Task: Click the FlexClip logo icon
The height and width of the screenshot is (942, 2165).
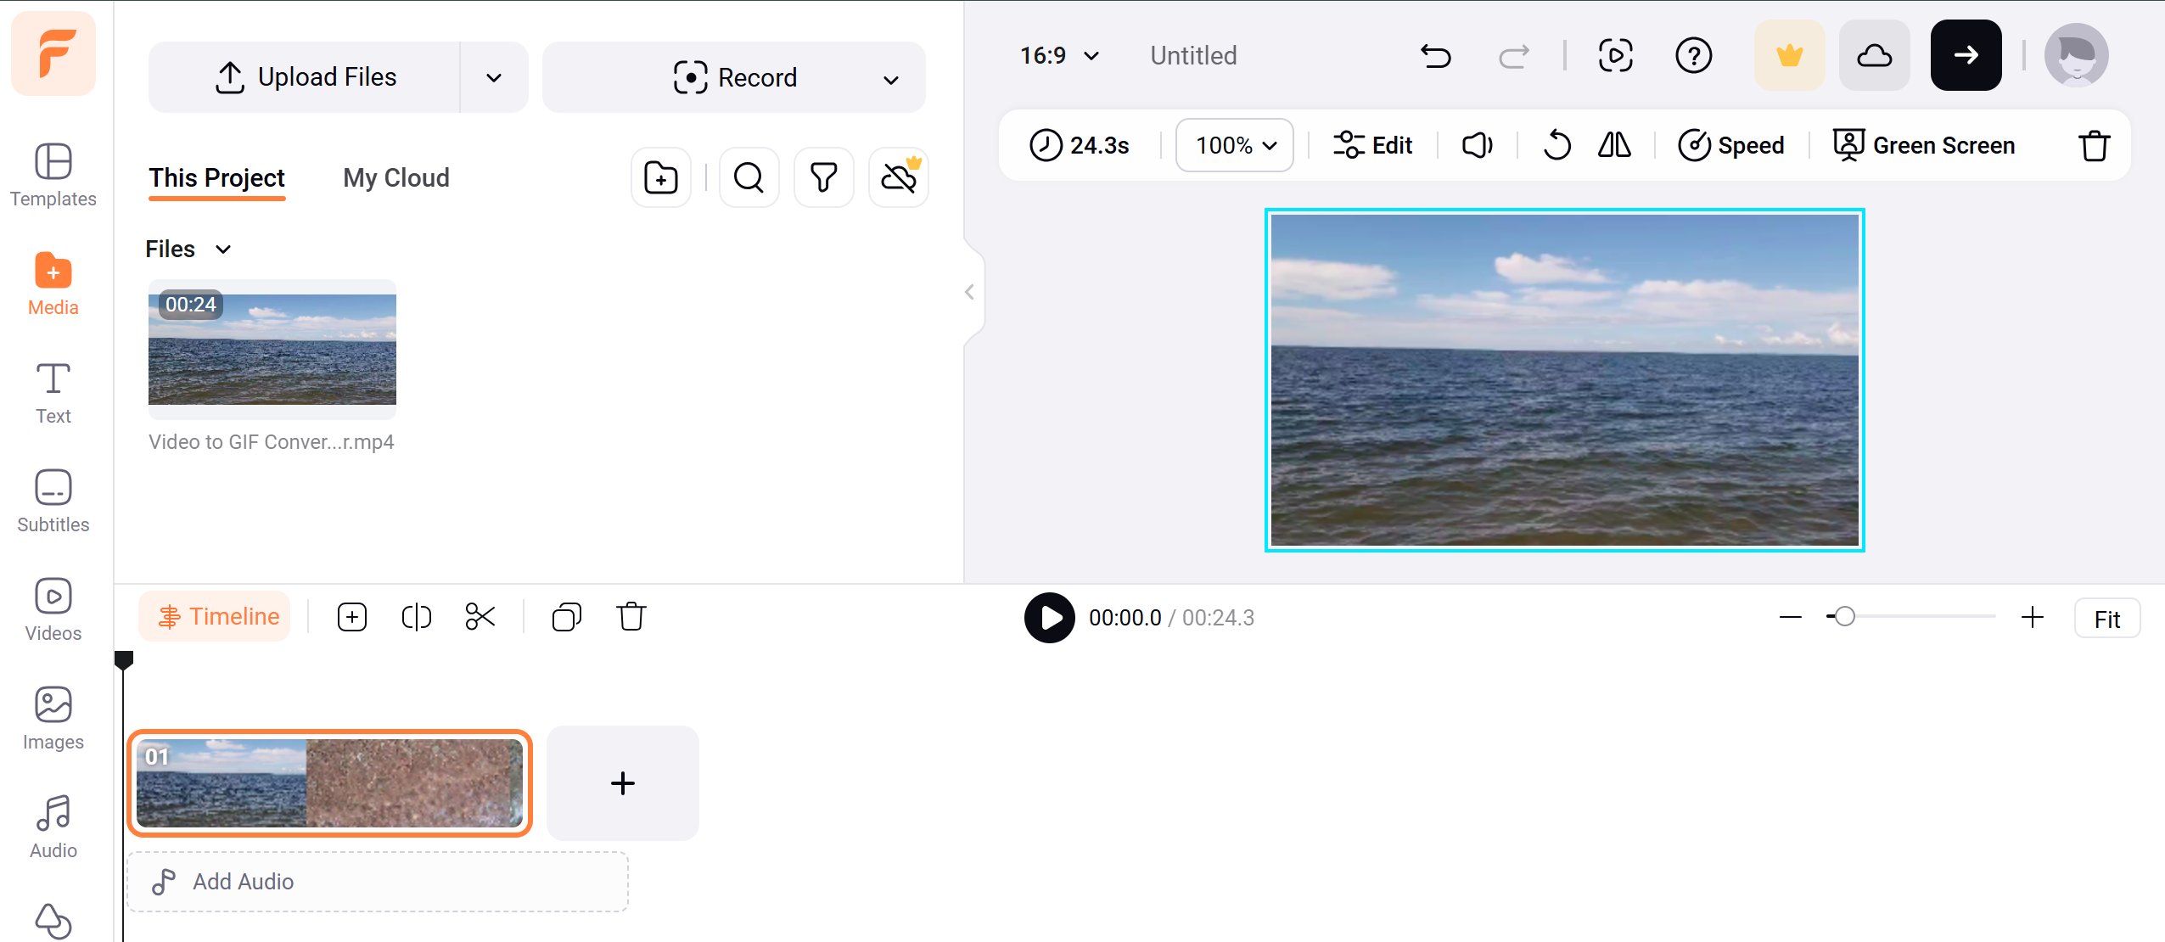Action: [53, 53]
